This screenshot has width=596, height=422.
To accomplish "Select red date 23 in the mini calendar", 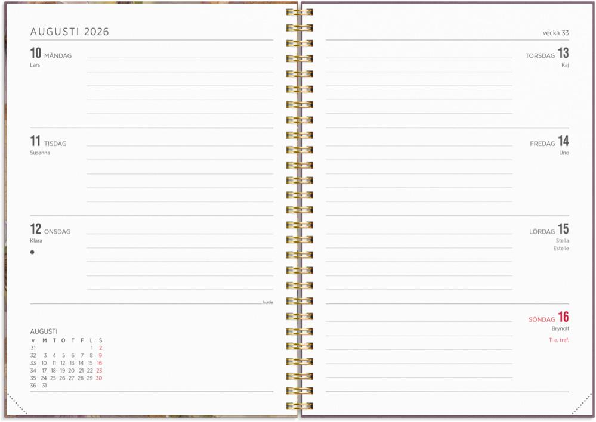I will click(99, 371).
